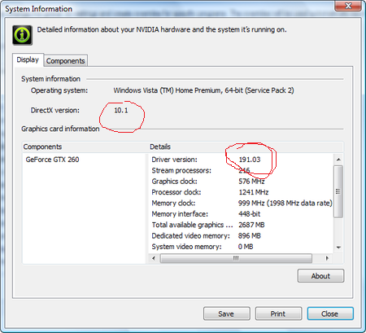The image size is (366, 333).
Task: Click the System Information window title
Action: [x=39, y=9]
